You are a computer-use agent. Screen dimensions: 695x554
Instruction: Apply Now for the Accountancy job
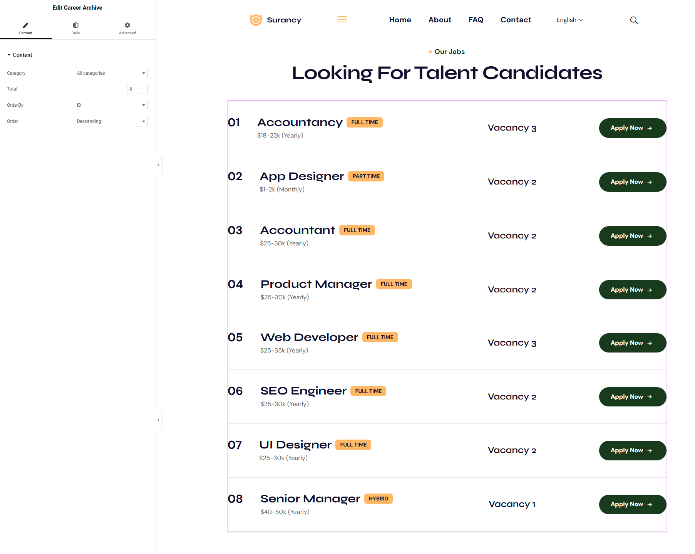pos(633,128)
